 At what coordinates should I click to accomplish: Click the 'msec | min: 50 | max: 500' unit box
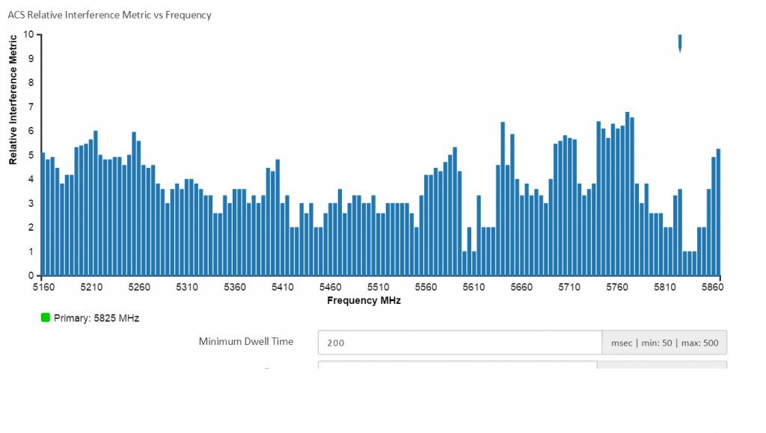click(x=664, y=343)
